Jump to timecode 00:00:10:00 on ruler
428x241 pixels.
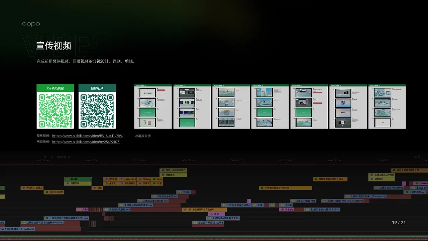tap(43, 160)
